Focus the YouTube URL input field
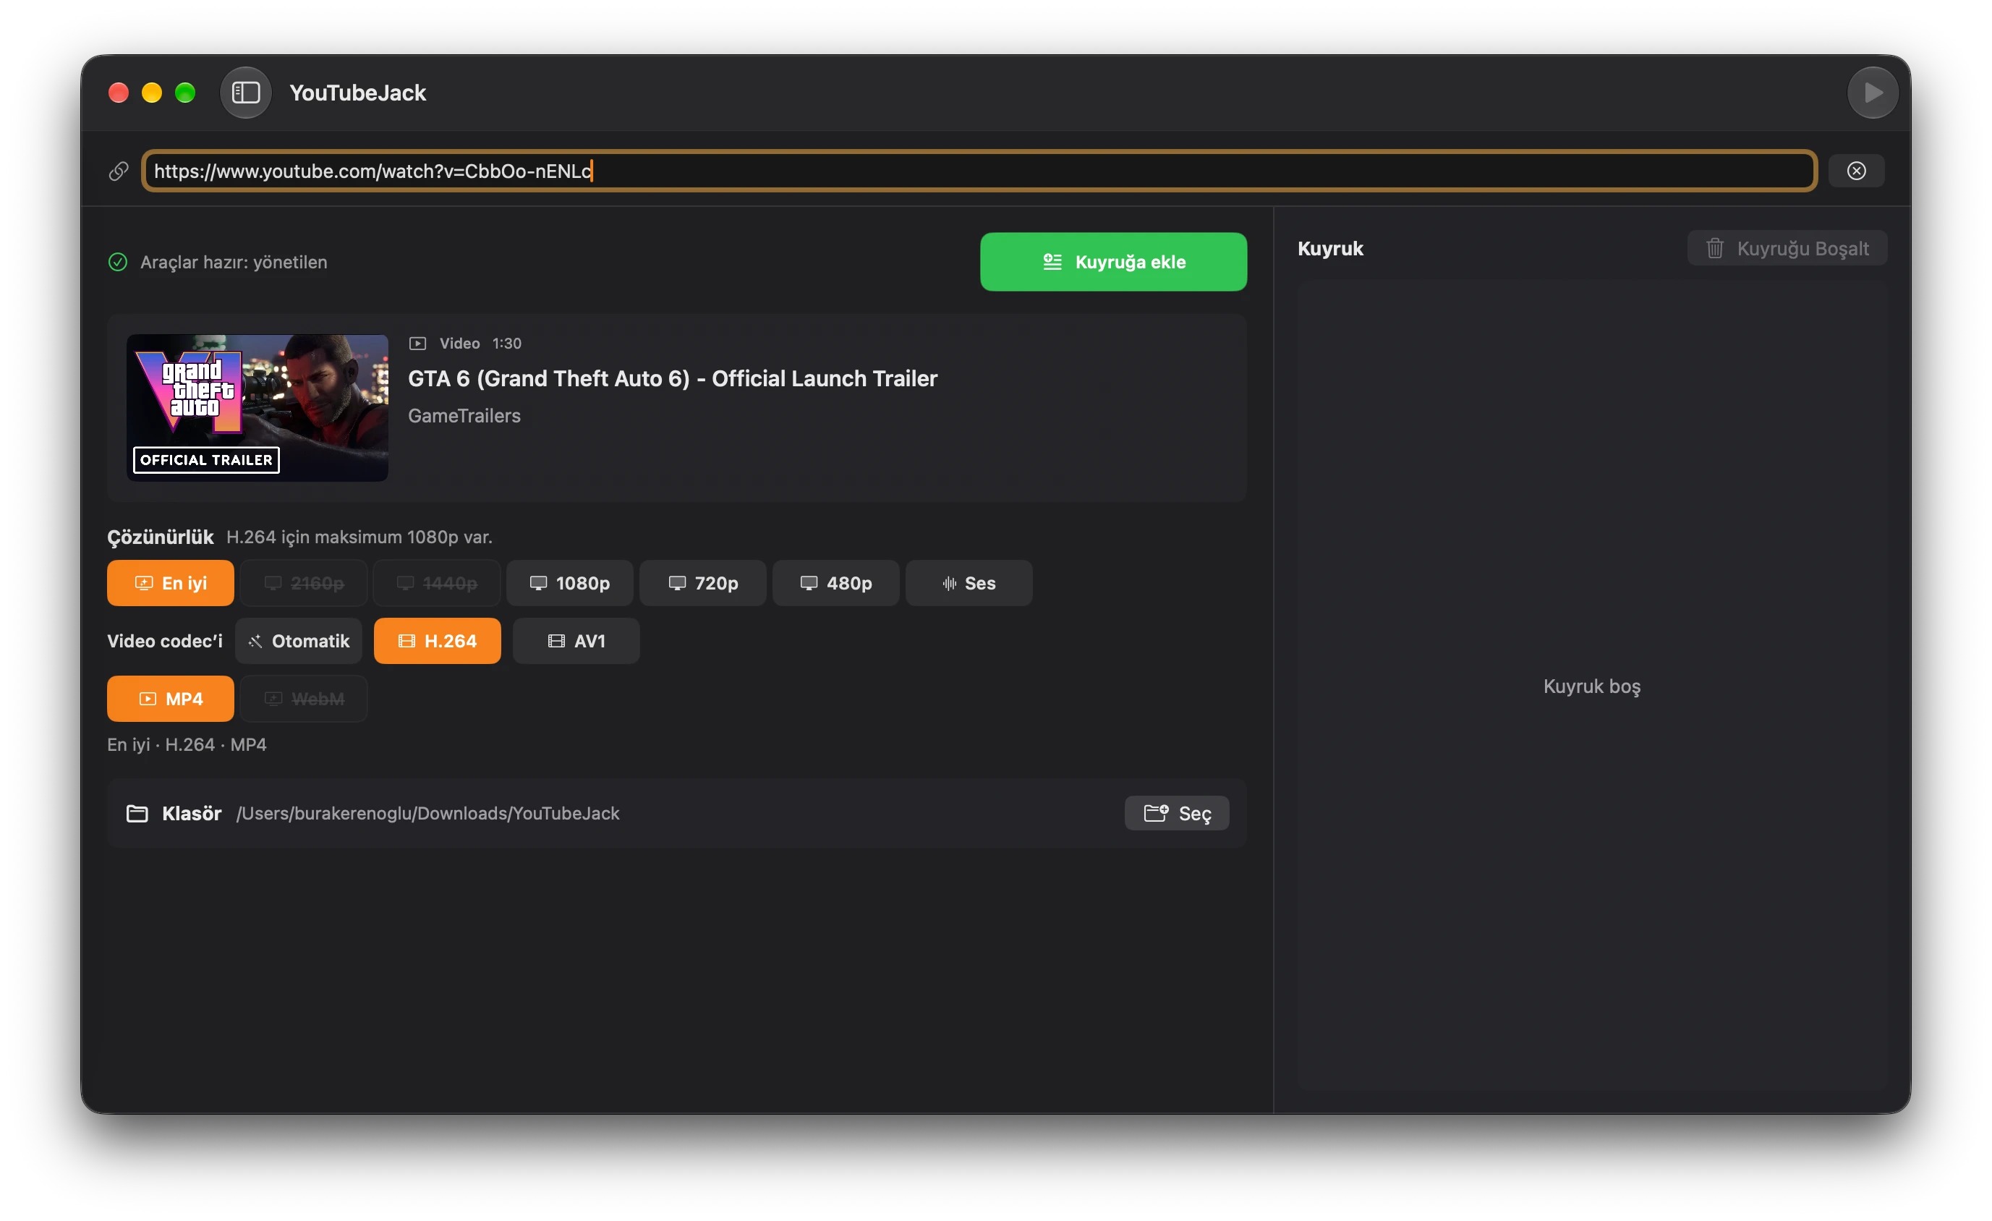 [979, 171]
